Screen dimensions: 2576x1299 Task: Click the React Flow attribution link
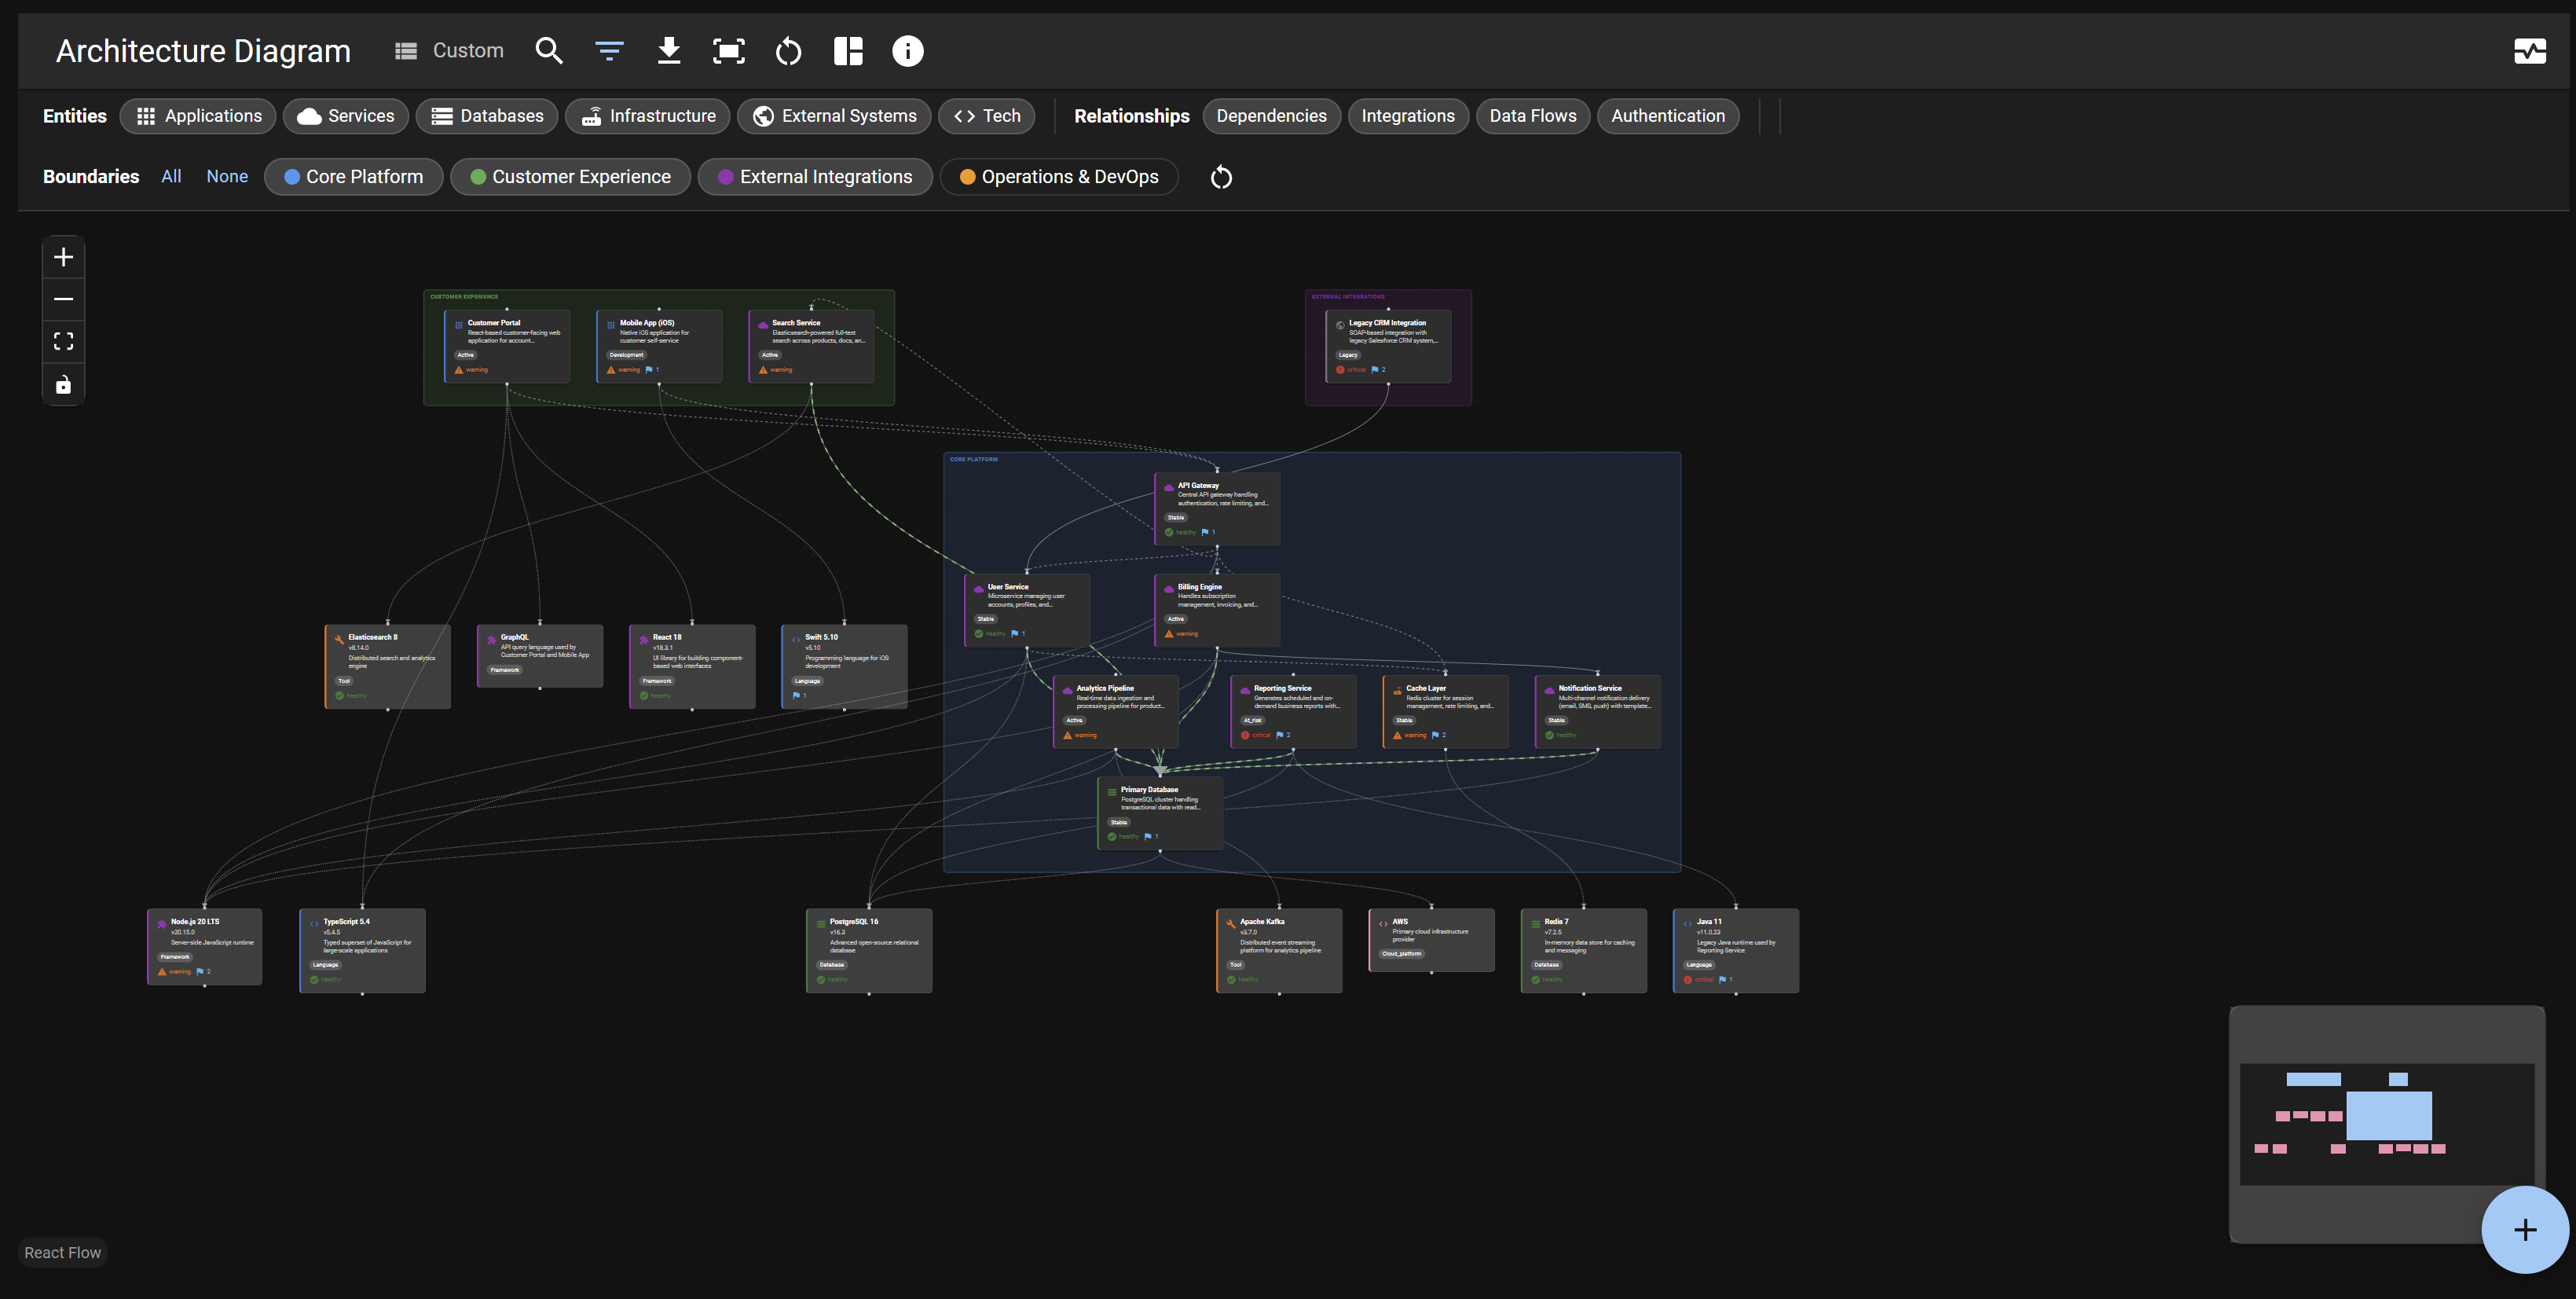pos(62,1252)
